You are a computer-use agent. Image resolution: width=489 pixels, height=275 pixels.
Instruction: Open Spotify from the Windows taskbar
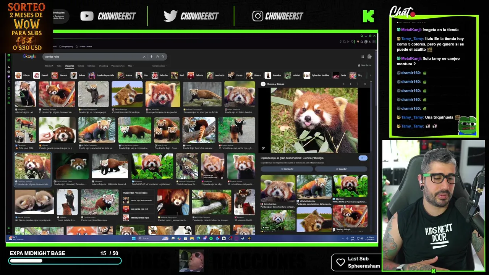tap(211, 238)
